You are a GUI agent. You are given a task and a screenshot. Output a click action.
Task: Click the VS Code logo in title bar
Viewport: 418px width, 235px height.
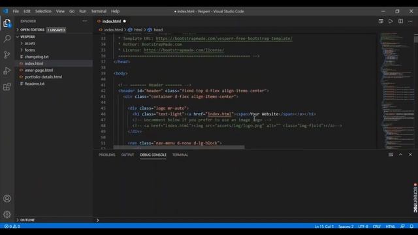6,11
